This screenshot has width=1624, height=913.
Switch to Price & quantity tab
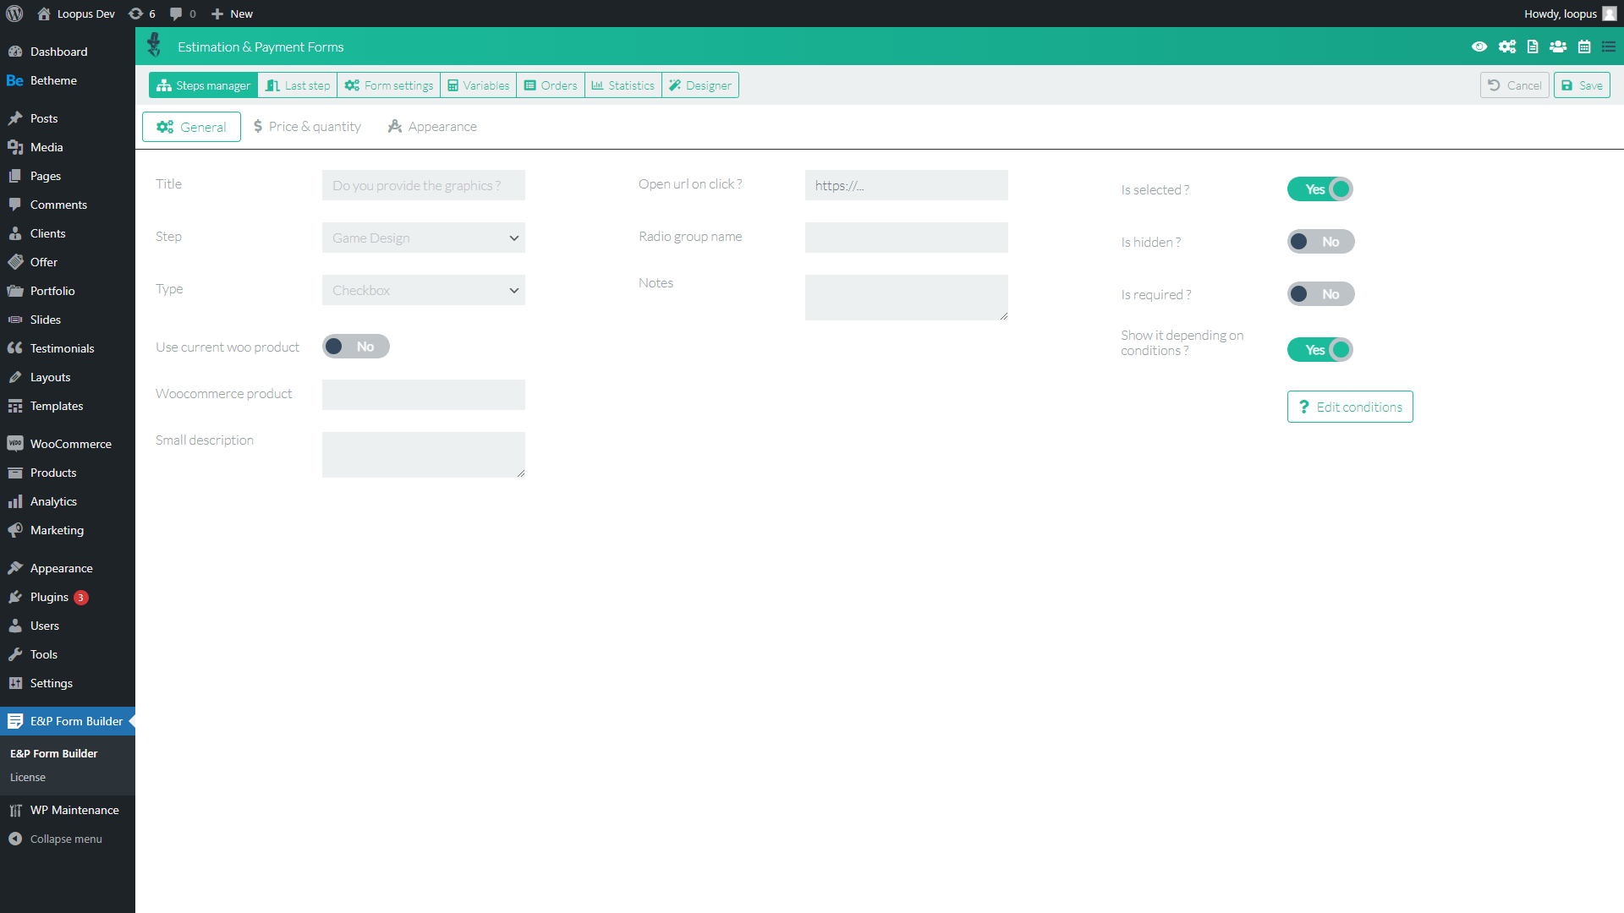click(307, 127)
